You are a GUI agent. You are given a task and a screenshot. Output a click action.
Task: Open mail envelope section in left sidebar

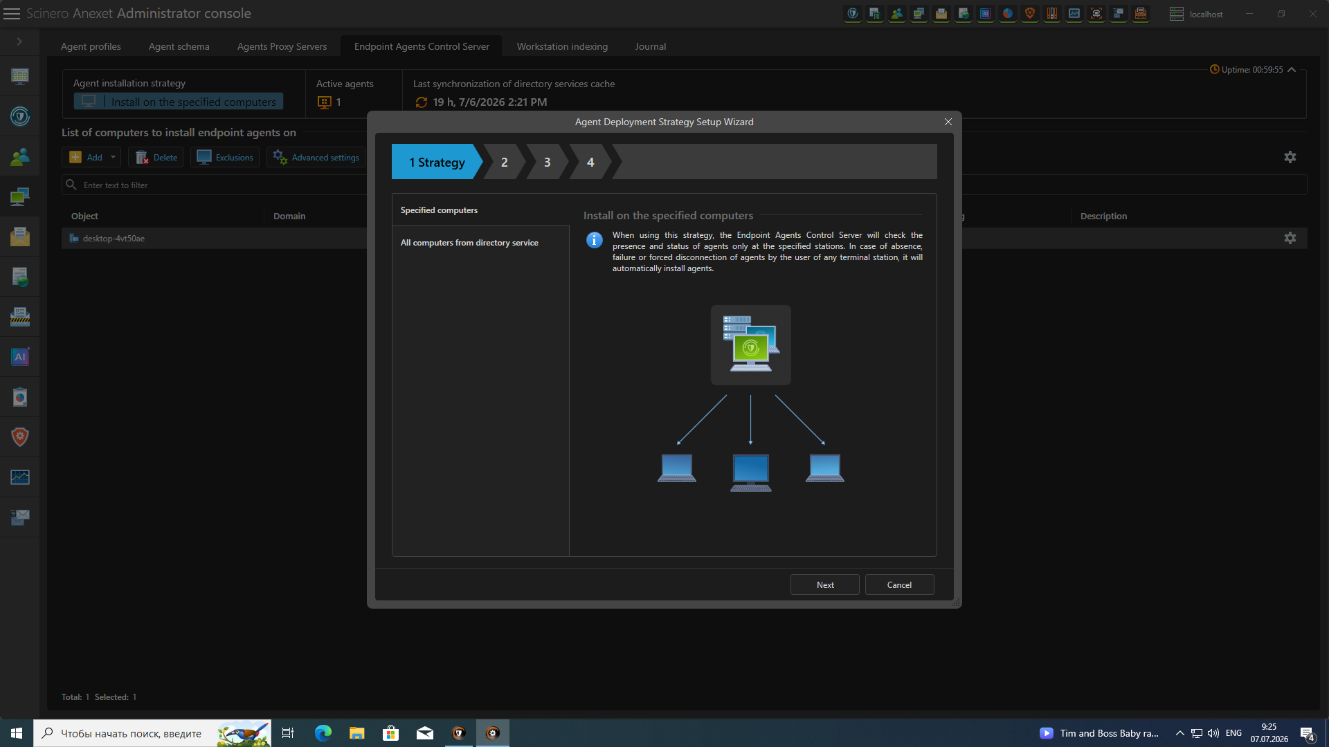click(x=20, y=237)
